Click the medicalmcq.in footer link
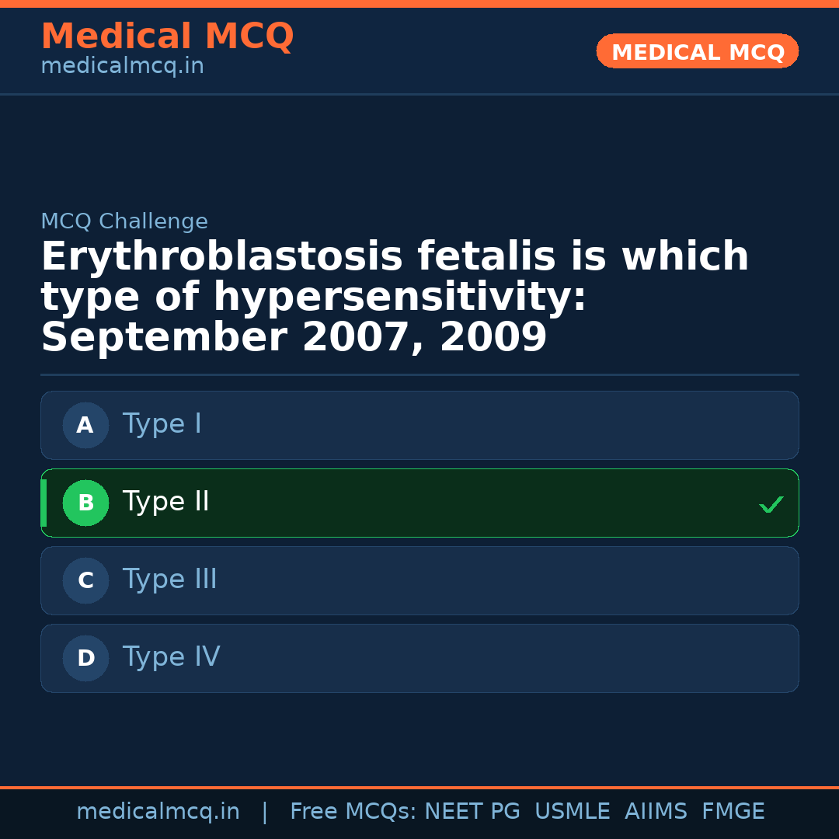Screen dimensions: 839x839 pos(158,811)
